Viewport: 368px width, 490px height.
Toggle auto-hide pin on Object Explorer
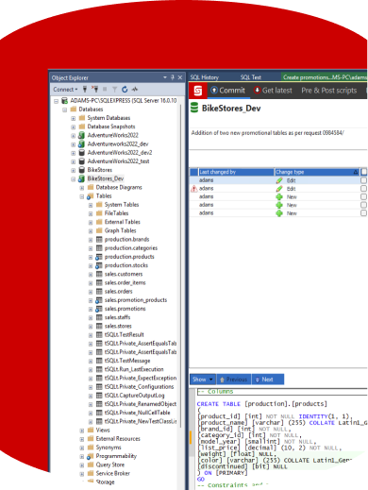pyautogui.click(x=173, y=77)
